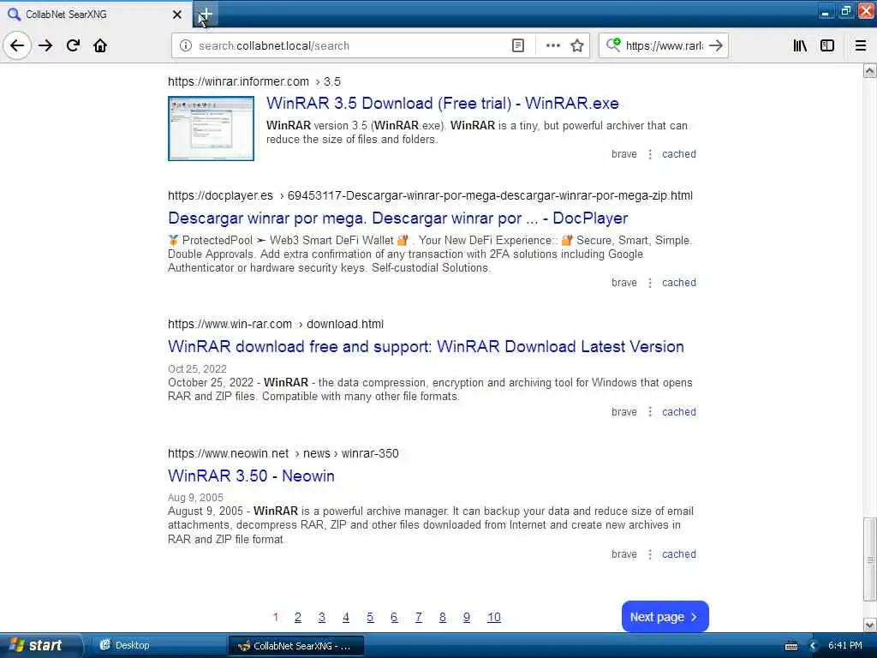The width and height of the screenshot is (877, 658).
Task: Go to results page 4
Action: tap(346, 617)
